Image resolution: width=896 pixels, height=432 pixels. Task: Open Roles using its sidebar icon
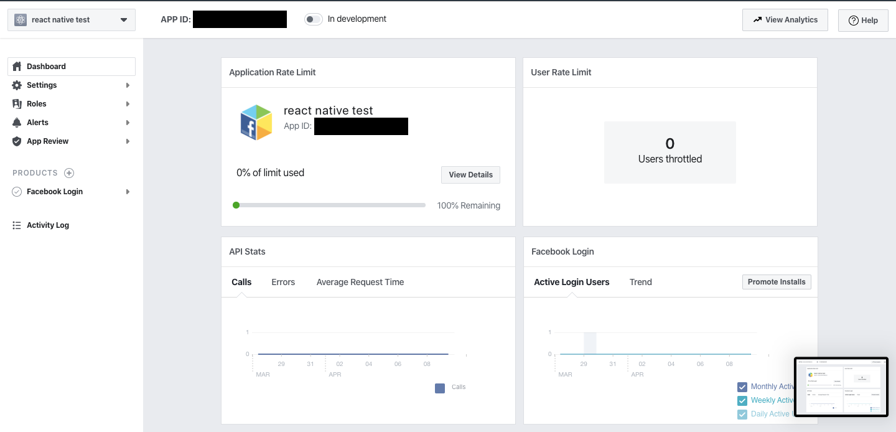tap(17, 103)
